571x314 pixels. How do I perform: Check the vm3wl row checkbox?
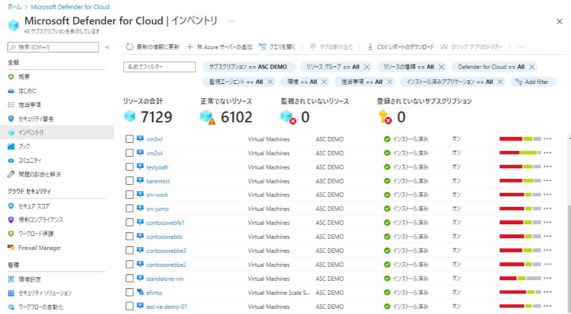[129, 139]
